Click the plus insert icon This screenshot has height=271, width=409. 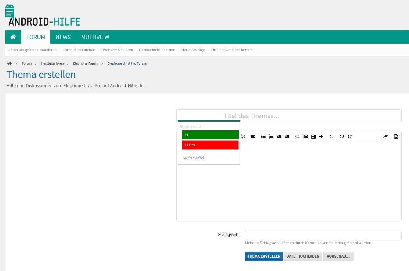click(321, 136)
